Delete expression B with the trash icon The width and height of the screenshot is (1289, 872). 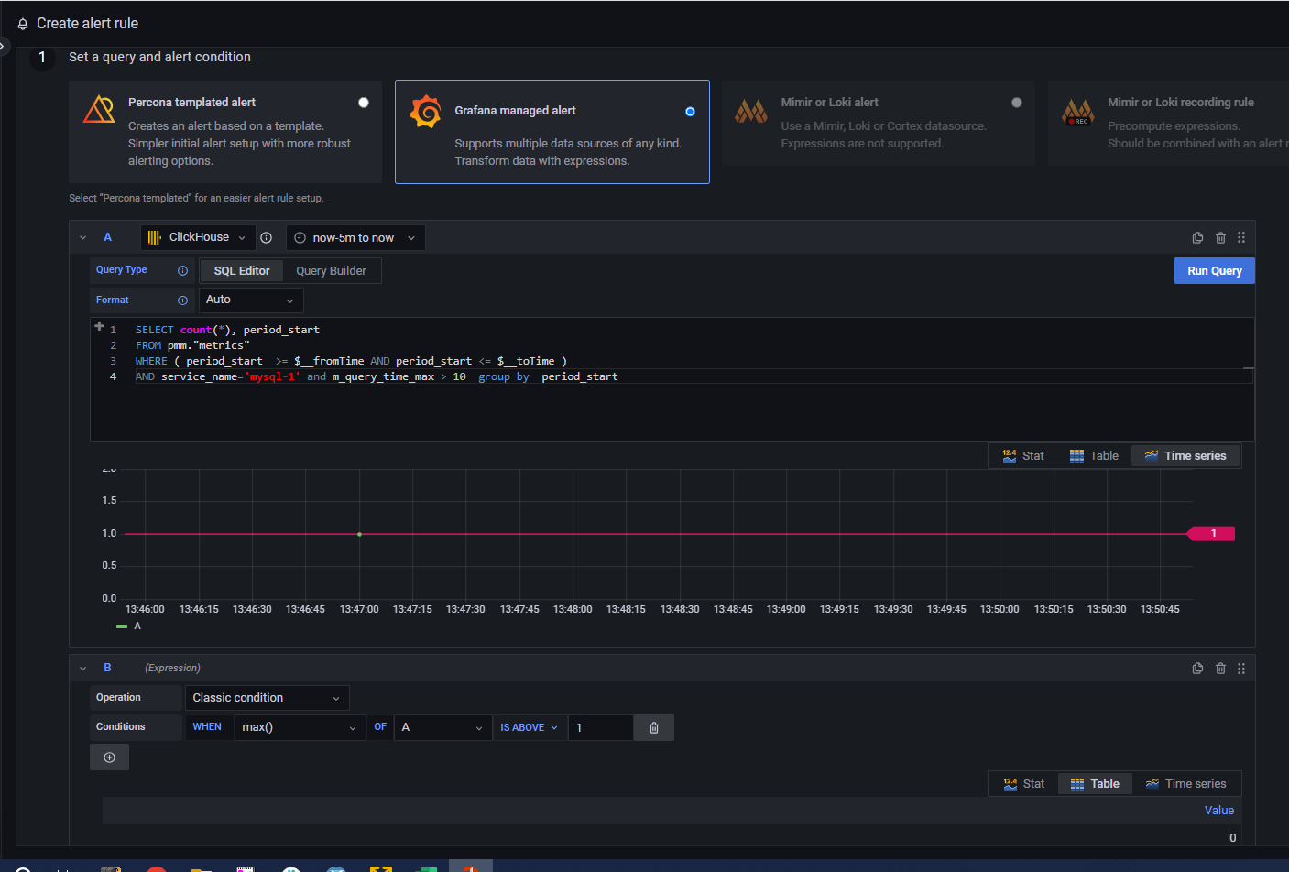coord(1220,669)
